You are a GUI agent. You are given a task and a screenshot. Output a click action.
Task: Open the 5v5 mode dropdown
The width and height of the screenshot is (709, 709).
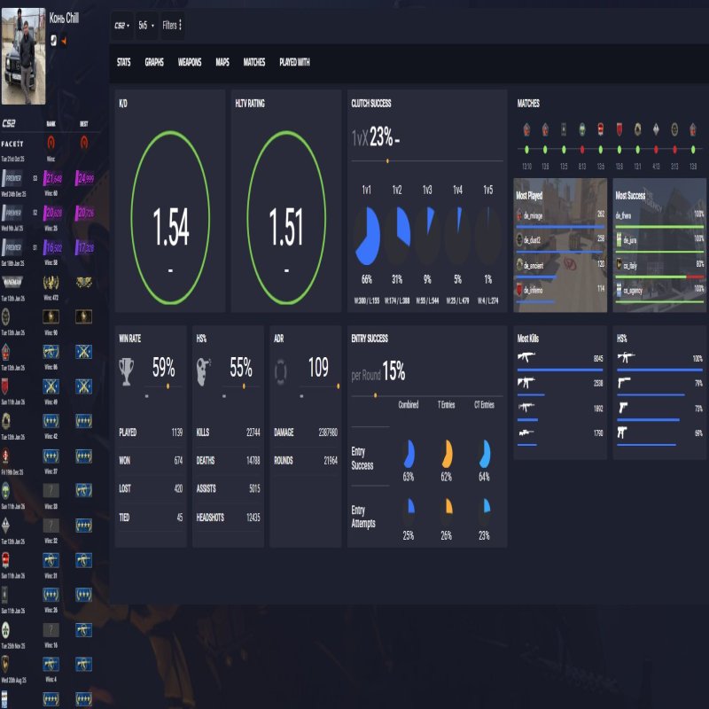click(146, 25)
